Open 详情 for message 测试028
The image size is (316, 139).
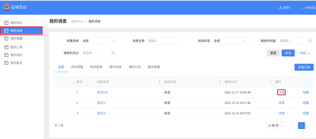click(x=281, y=92)
